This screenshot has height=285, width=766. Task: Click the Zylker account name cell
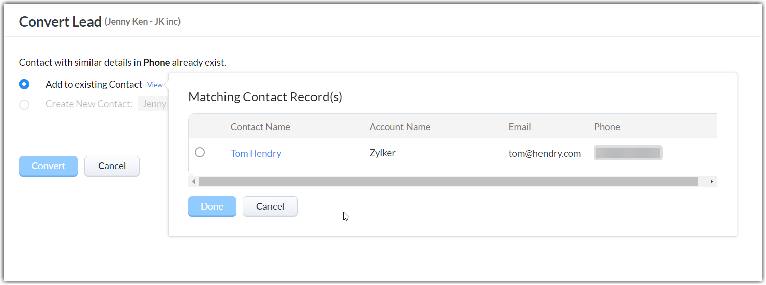point(382,153)
